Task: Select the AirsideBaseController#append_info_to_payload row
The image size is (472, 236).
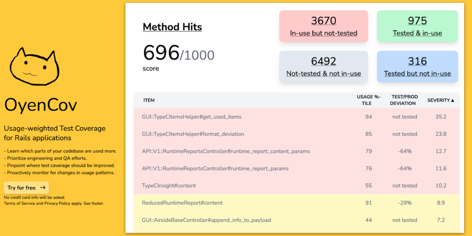Action: coord(206,220)
